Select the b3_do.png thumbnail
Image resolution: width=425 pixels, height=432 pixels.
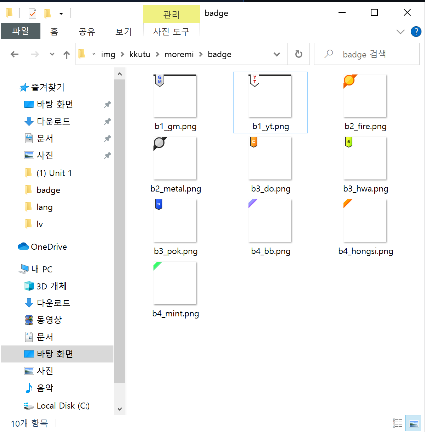pyautogui.click(x=270, y=158)
